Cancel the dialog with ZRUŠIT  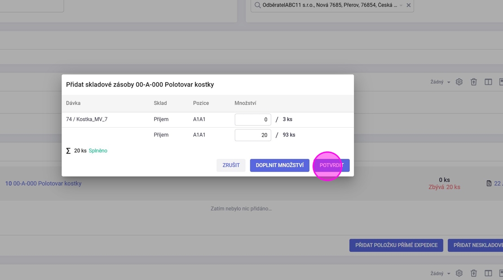[x=231, y=165]
